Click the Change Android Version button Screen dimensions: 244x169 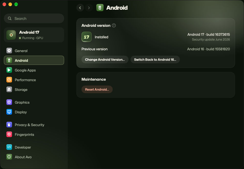coord(105,59)
